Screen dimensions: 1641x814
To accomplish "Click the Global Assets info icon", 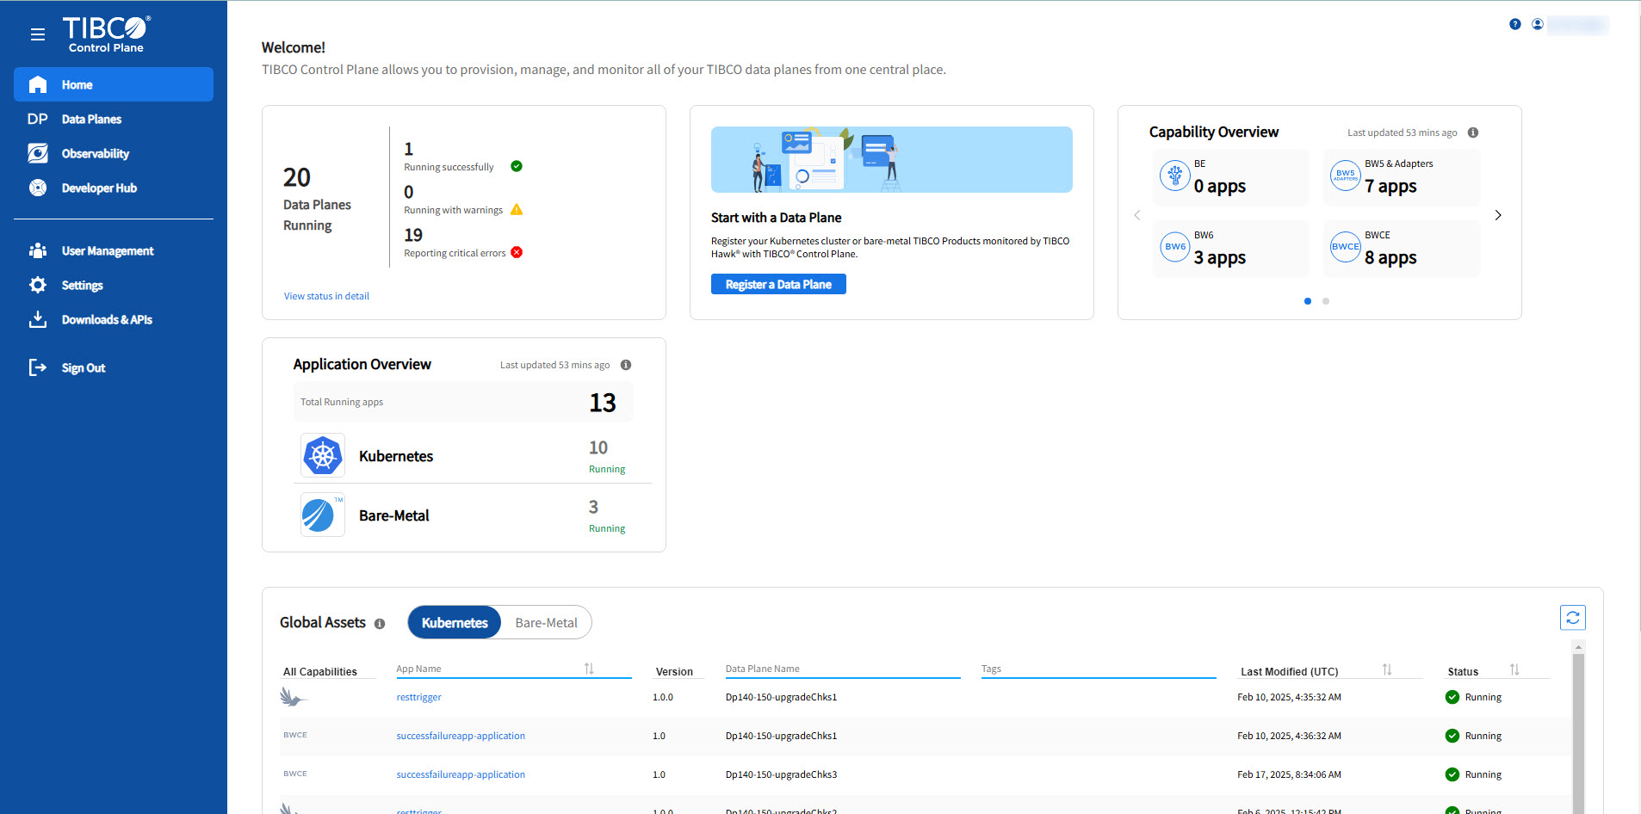I will point(380,624).
